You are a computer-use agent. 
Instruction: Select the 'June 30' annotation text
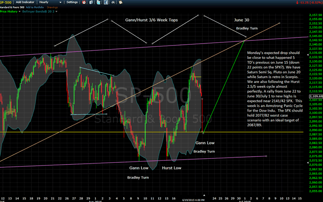241,20
